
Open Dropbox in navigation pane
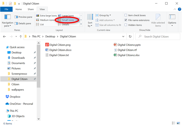pos(13,97)
